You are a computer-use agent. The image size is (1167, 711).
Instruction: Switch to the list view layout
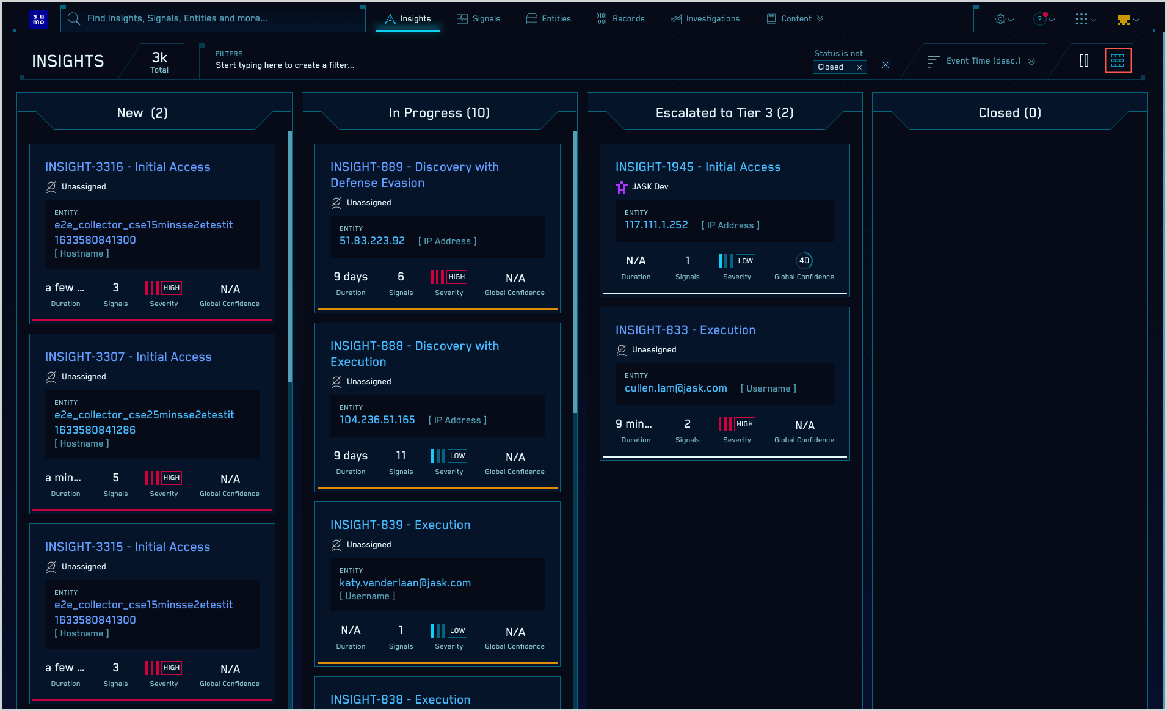click(1118, 60)
